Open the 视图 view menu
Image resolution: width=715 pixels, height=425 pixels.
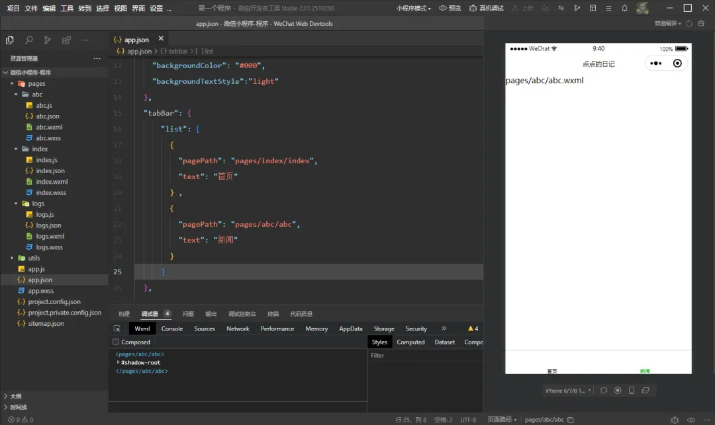tap(120, 8)
